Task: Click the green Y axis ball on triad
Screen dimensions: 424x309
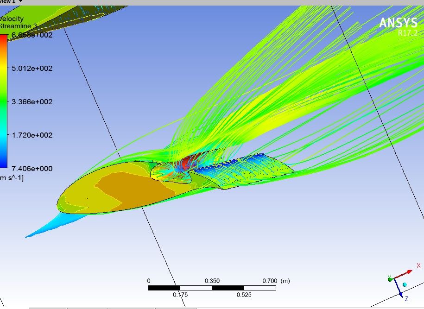Action: point(389,278)
